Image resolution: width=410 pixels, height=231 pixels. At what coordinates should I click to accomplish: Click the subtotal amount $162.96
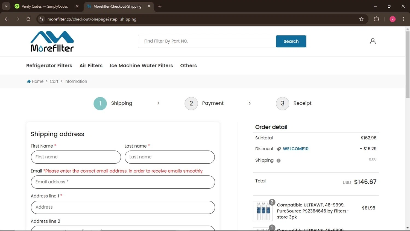pyautogui.click(x=368, y=138)
